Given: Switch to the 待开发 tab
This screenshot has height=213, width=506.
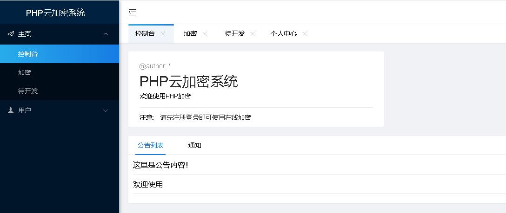Looking at the screenshot, I should [x=235, y=33].
